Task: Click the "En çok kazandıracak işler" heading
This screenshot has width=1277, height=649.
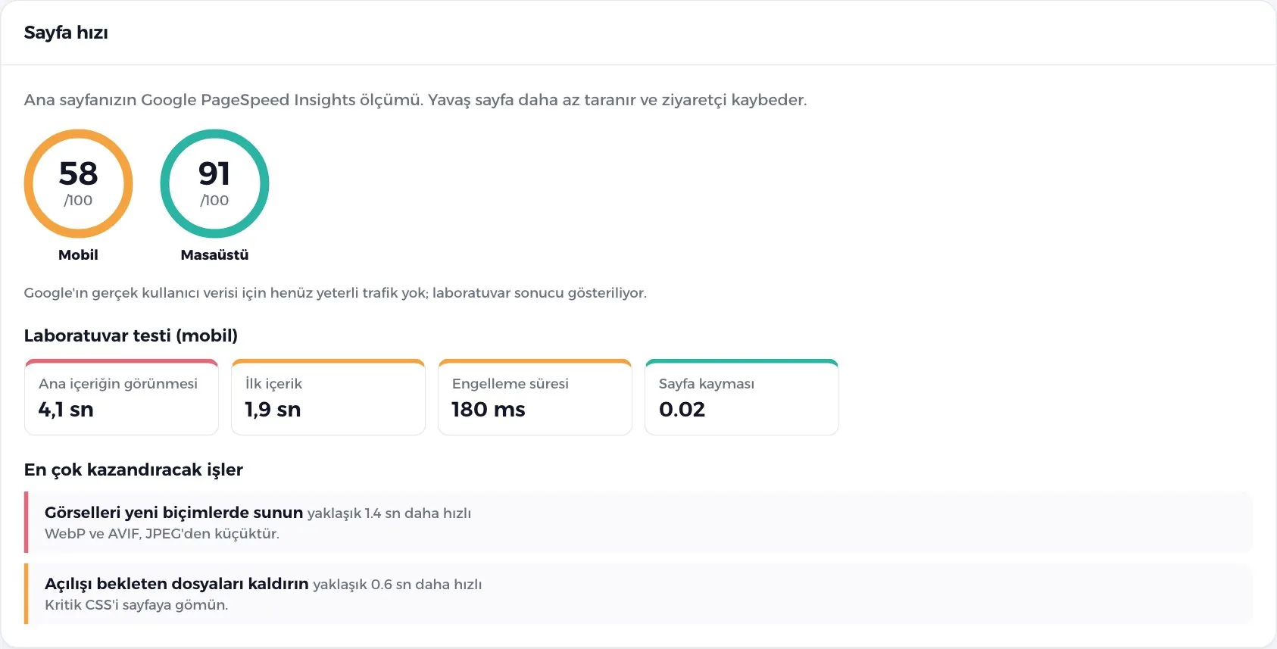Action: coord(133,470)
